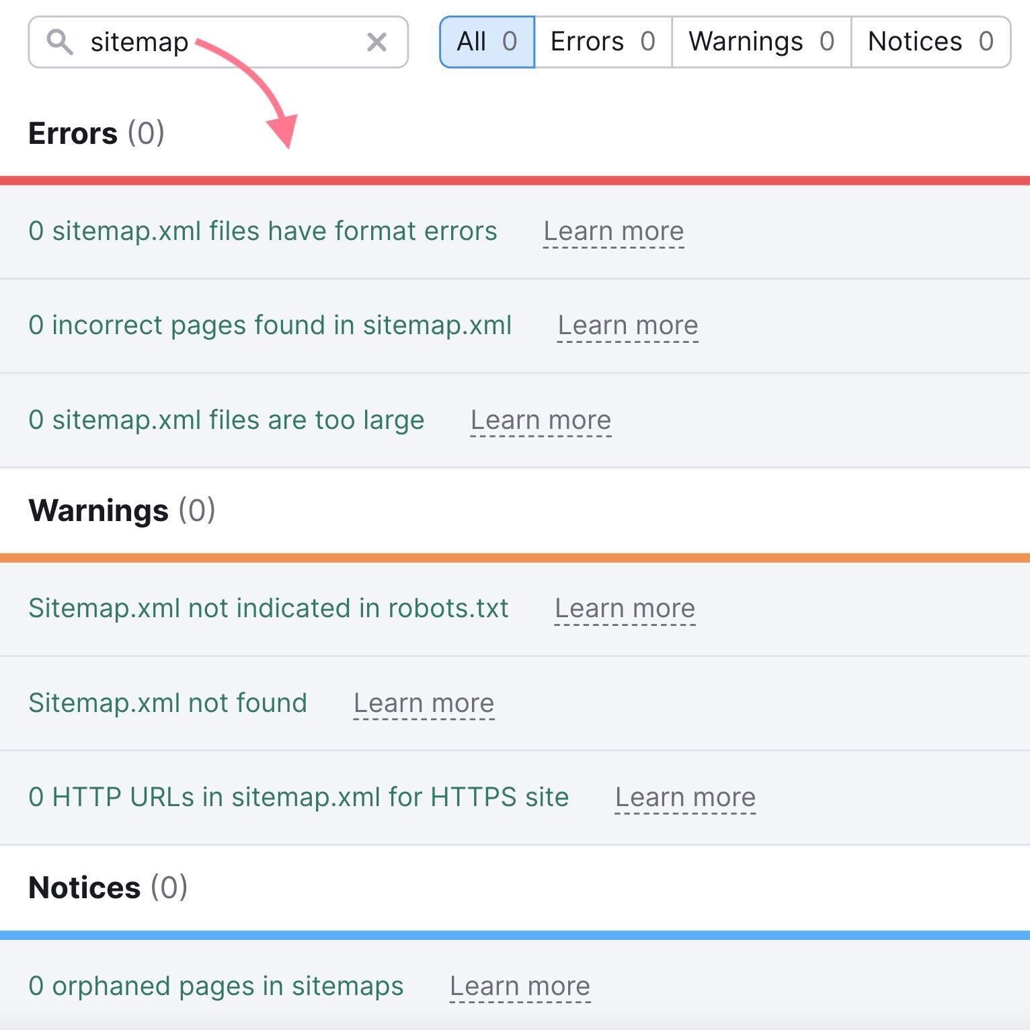Click inside the sitemap search field

(202, 42)
